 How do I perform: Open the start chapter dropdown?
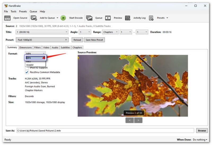click(x=126, y=32)
